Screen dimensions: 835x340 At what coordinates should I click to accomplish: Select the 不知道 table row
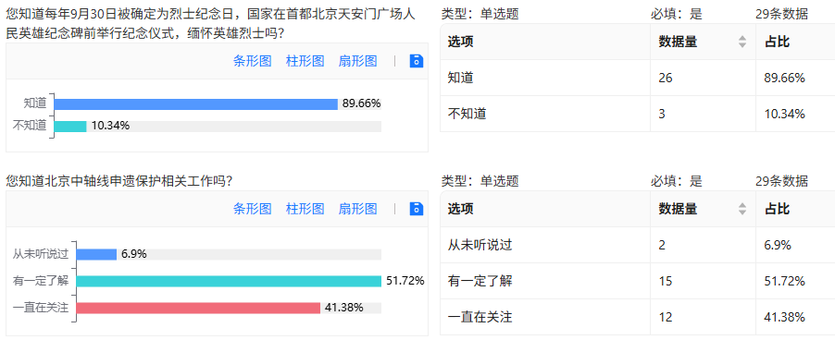(x=638, y=114)
